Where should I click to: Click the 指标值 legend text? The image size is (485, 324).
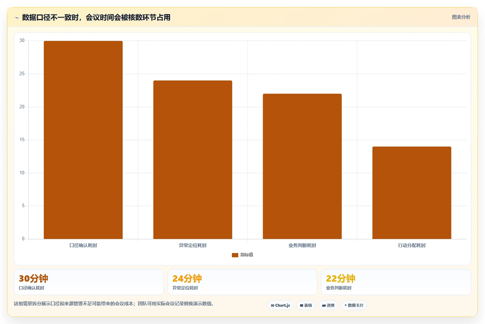247,255
